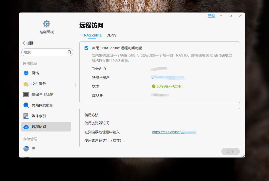Open the 帮助 help link
The height and width of the screenshot is (181, 269).
(211, 16)
